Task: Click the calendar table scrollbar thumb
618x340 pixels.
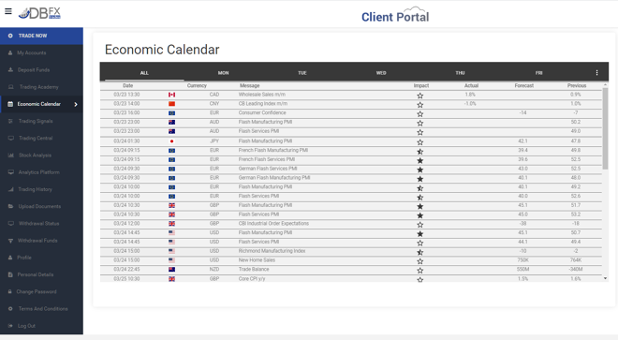Action: pos(605,128)
